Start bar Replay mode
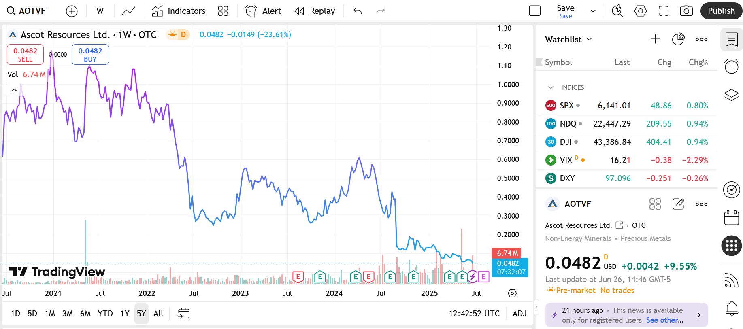This screenshot has height=329, width=743. click(315, 11)
